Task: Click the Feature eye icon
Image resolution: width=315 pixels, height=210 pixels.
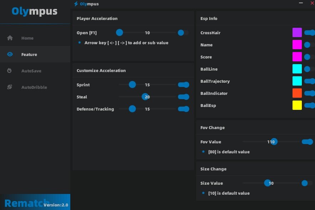Action: coord(10,54)
